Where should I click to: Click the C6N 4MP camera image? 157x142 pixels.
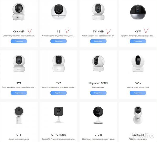point(19,12)
